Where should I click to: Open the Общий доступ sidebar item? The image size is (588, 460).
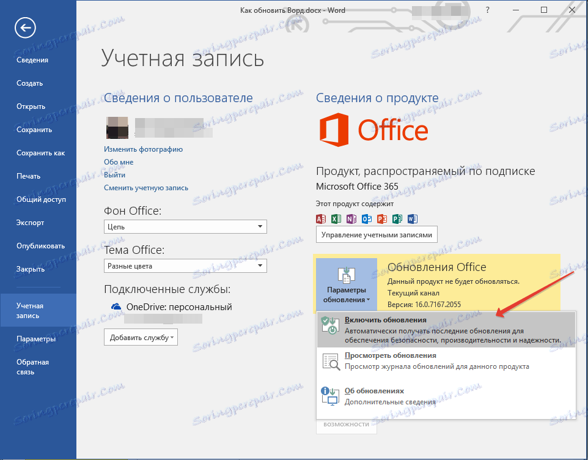tap(38, 199)
